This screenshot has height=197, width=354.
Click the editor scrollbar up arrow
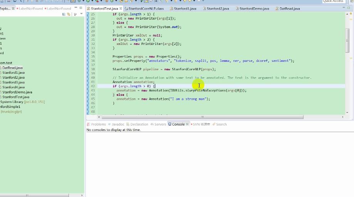pyautogui.click(x=347, y=14)
